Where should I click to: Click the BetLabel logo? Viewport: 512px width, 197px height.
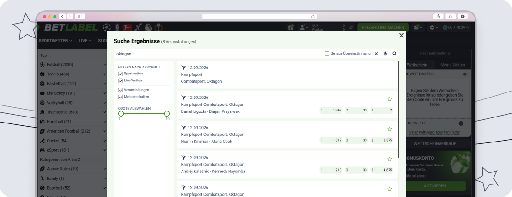tap(71, 27)
